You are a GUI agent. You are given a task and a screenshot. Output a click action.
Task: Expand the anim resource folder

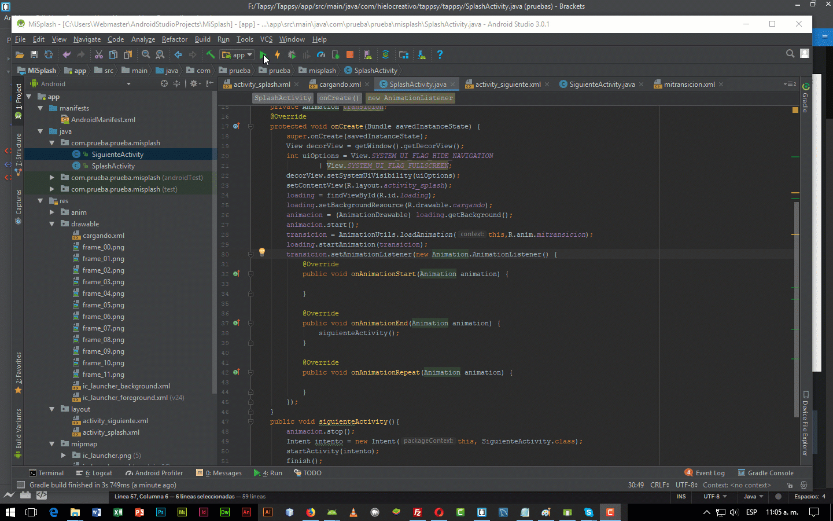(x=52, y=212)
